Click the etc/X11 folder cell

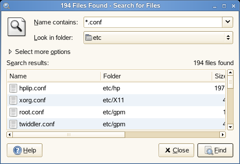pyautogui.click(x=114, y=100)
